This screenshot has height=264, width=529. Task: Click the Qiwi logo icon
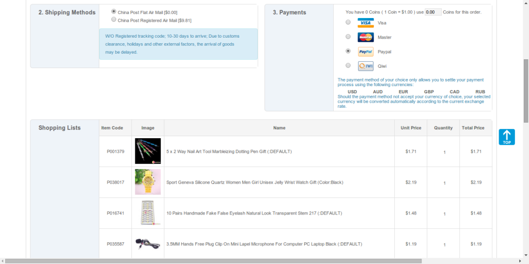[365, 66]
